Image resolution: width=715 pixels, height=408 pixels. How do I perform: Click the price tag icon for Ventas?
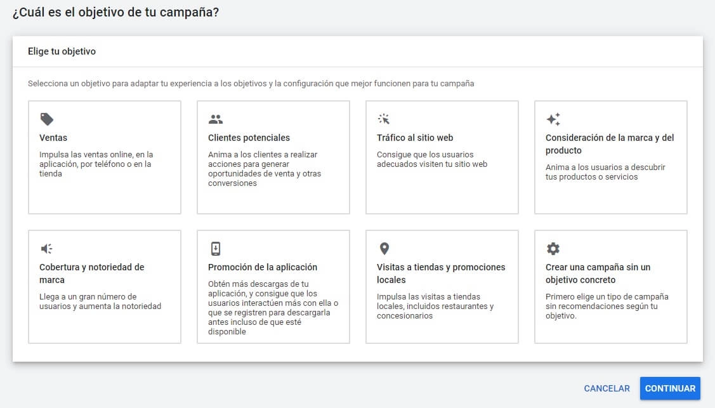pos(47,119)
